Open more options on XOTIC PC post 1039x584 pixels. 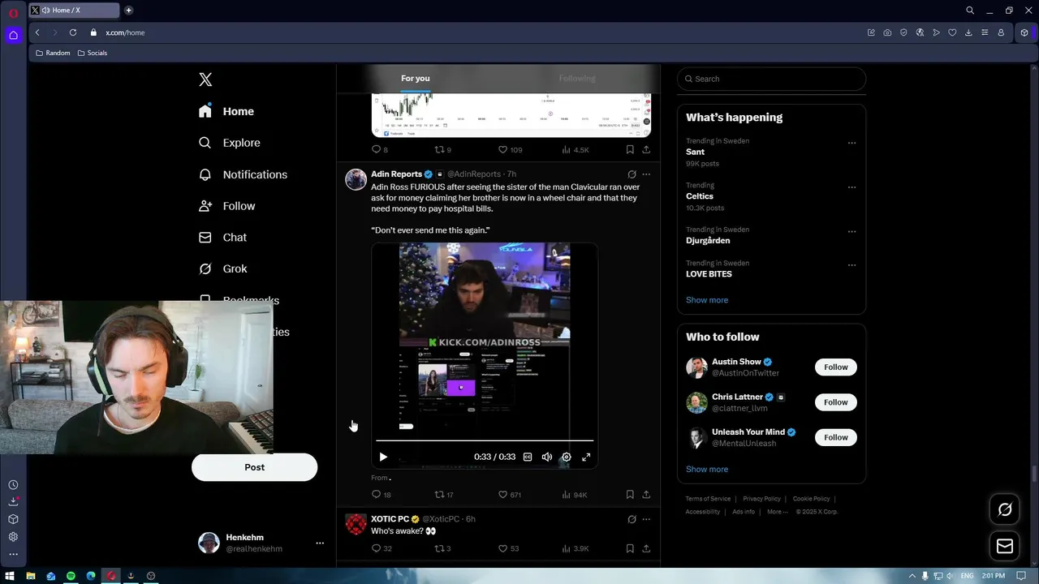point(646,519)
